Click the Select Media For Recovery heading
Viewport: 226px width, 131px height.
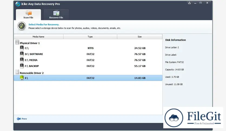(44, 25)
